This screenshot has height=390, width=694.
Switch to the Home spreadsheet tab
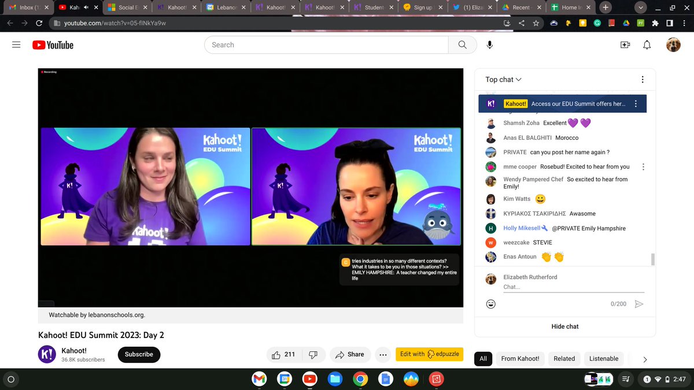pyautogui.click(x=571, y=8)
